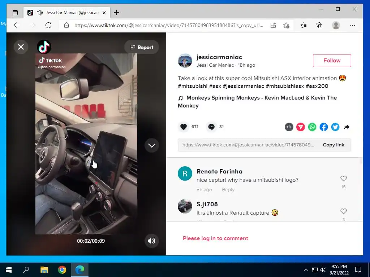
Task: Add this page to favorites
Action: point(286,25)
